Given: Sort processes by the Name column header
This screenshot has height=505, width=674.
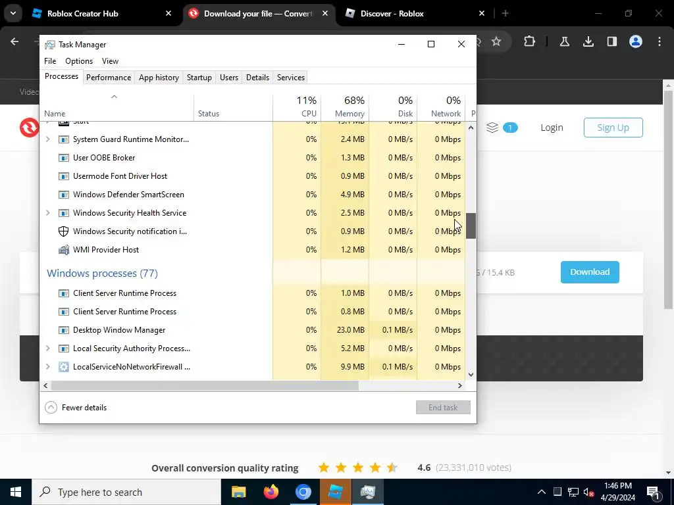Looking at the screenshot, I should pos(117,107).
